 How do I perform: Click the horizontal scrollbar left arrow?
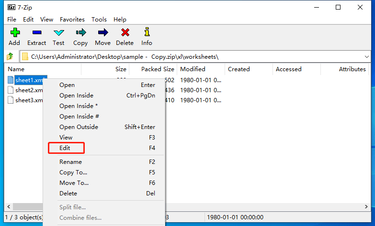tap(9, 207)
